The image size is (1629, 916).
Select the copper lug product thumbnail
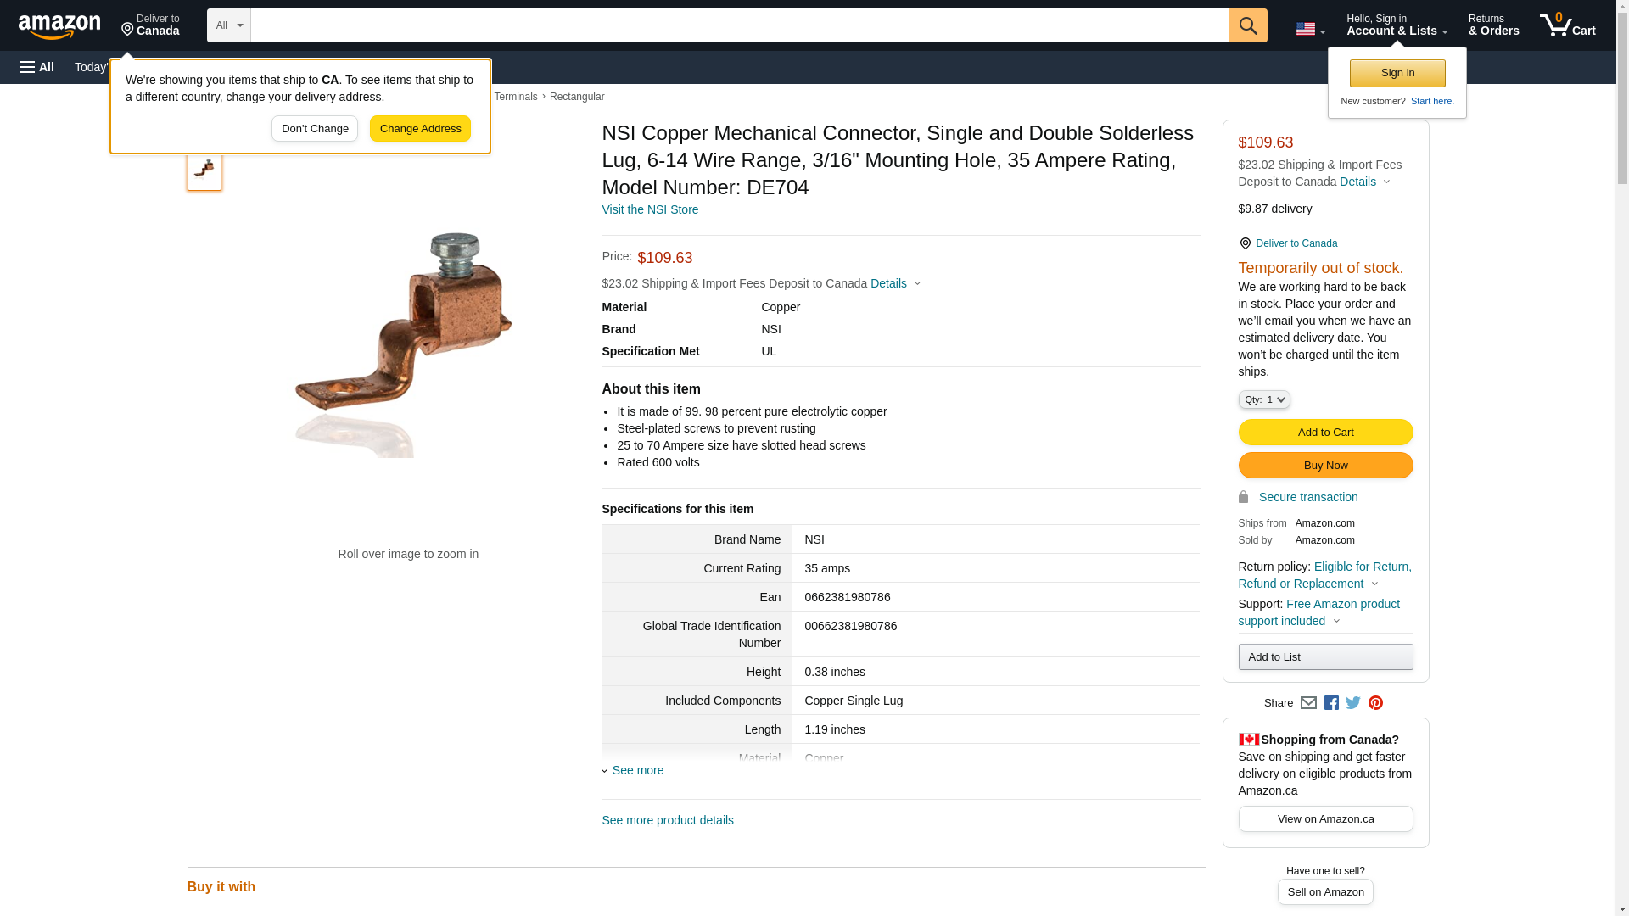[x=204, y=170]
